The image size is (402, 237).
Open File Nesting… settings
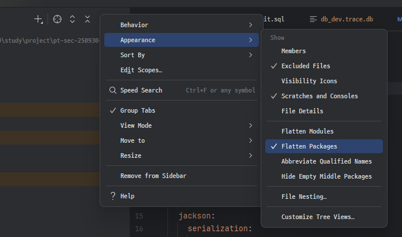pyautogui.click(x=324, y=197)
